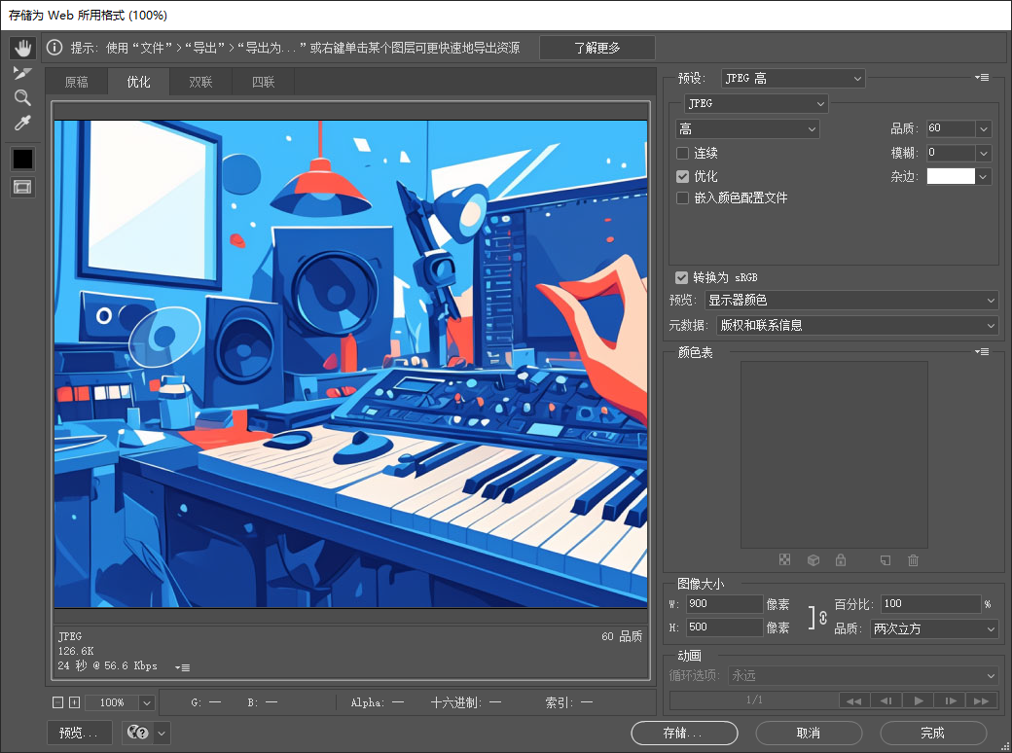Switch to the 原稿 (Original) tab
The height and width of the screenshot is (753, 1012).
pos(76,82)
